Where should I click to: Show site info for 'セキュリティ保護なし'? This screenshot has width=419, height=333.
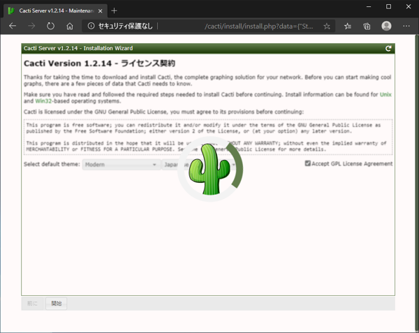point(120,26)
